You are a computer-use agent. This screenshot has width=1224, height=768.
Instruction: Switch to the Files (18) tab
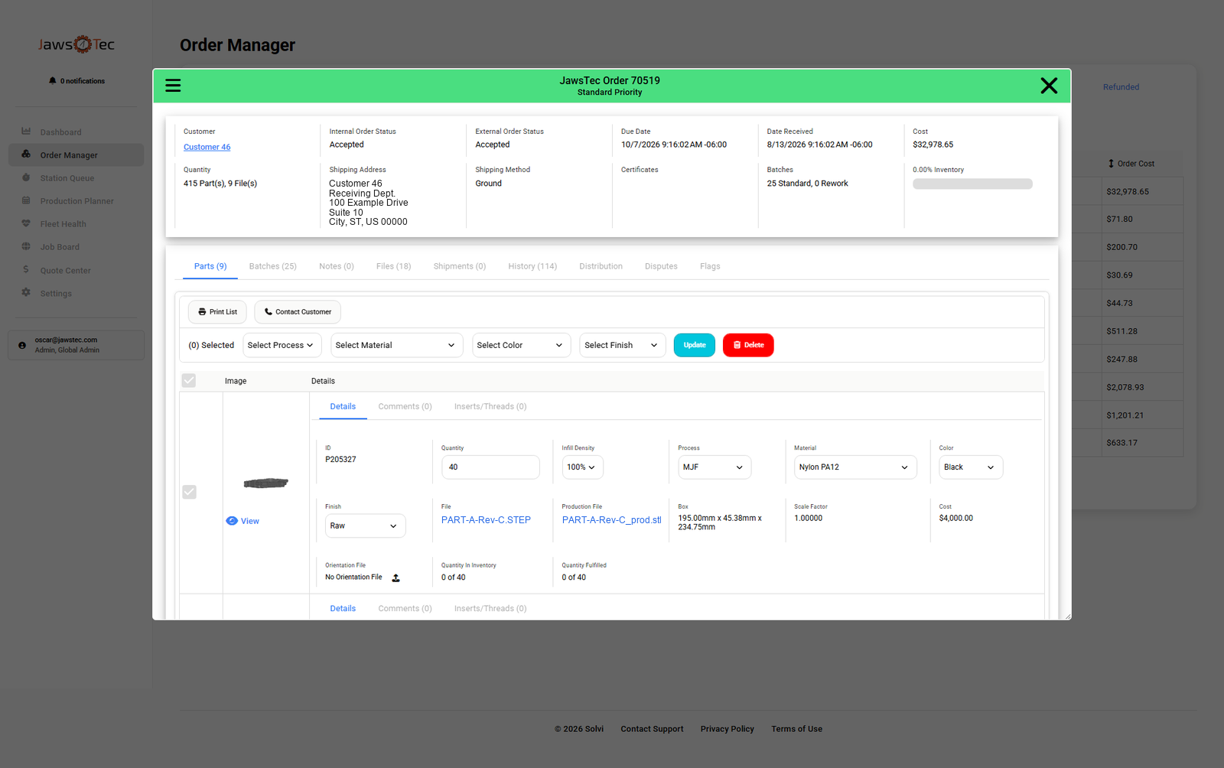pyautogui.click(x=394, y=266)
